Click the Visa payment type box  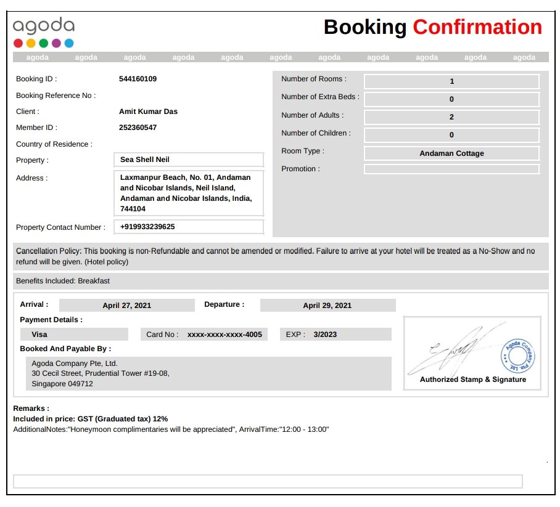[x=74, y=335]
